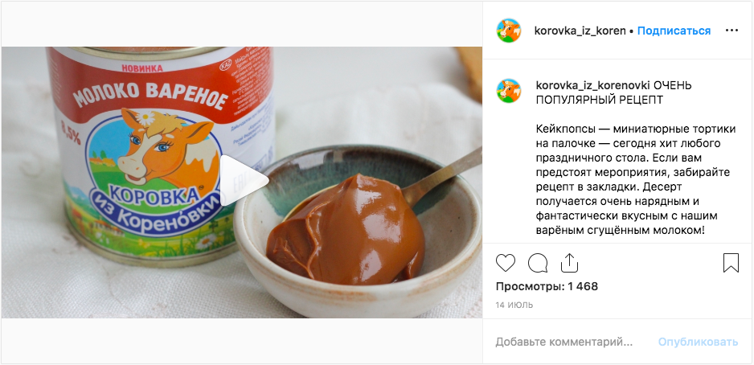Click the Просмотры: 1 468 views counter
Image resolution: width=754 pixels, height=365 pixels.
click(547, 287)
